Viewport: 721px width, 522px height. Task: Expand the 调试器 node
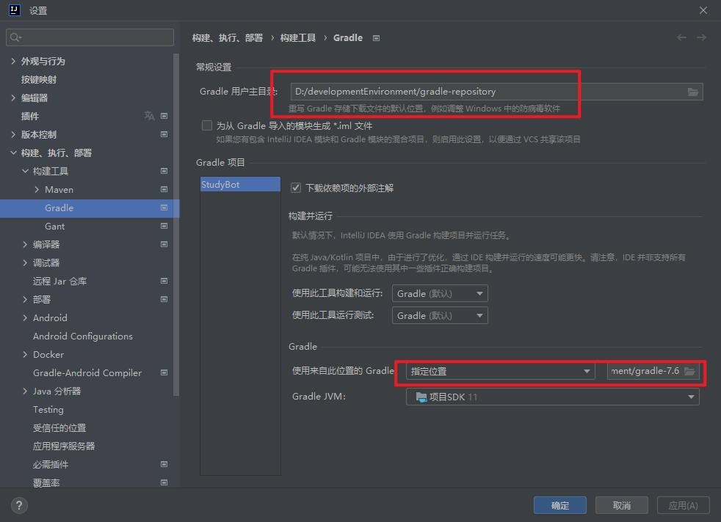coord(25,262)
